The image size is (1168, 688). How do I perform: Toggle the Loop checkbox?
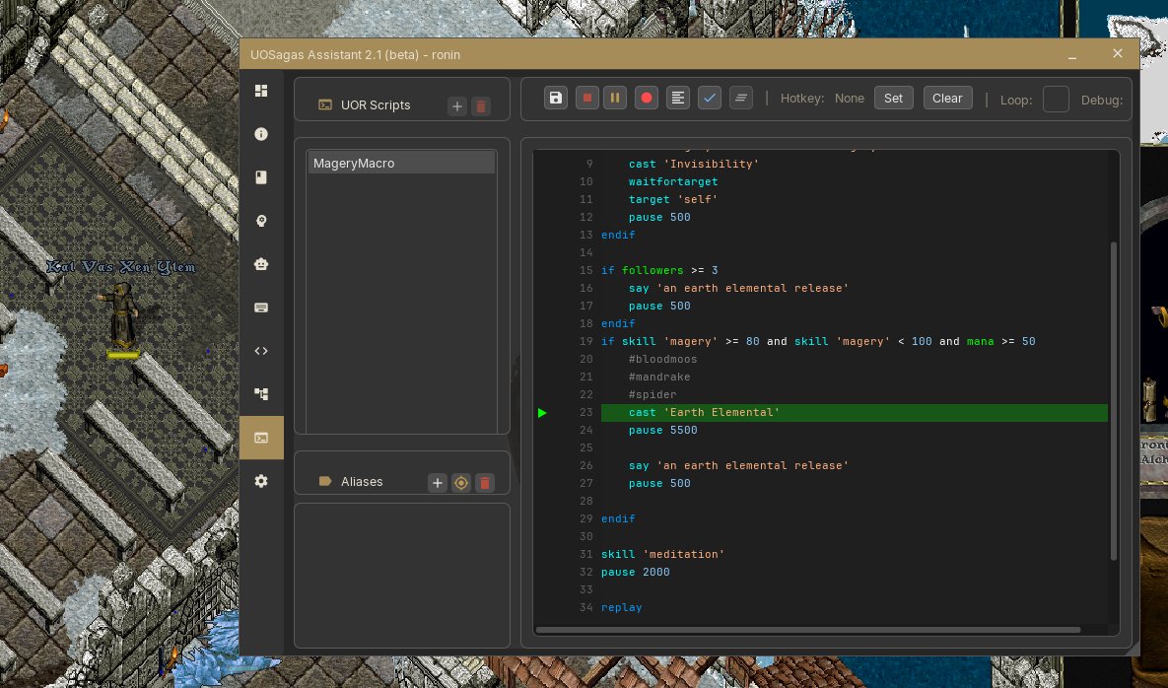[x=1056, y=99]
